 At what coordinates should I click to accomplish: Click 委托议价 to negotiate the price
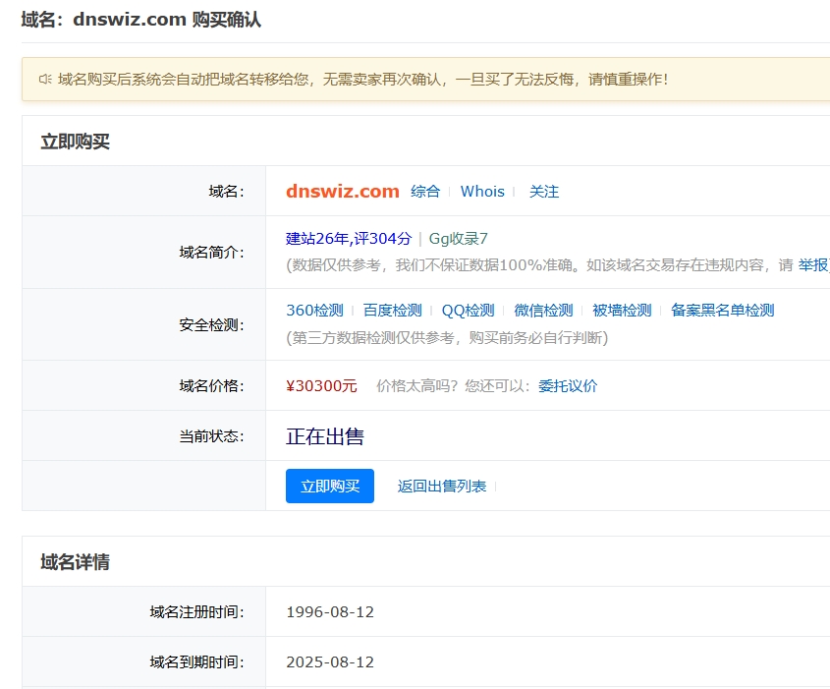pos(568,386)
